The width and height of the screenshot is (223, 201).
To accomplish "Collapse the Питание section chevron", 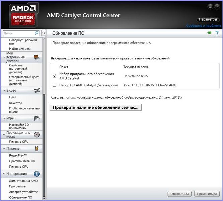I will (x=4, y=148).
